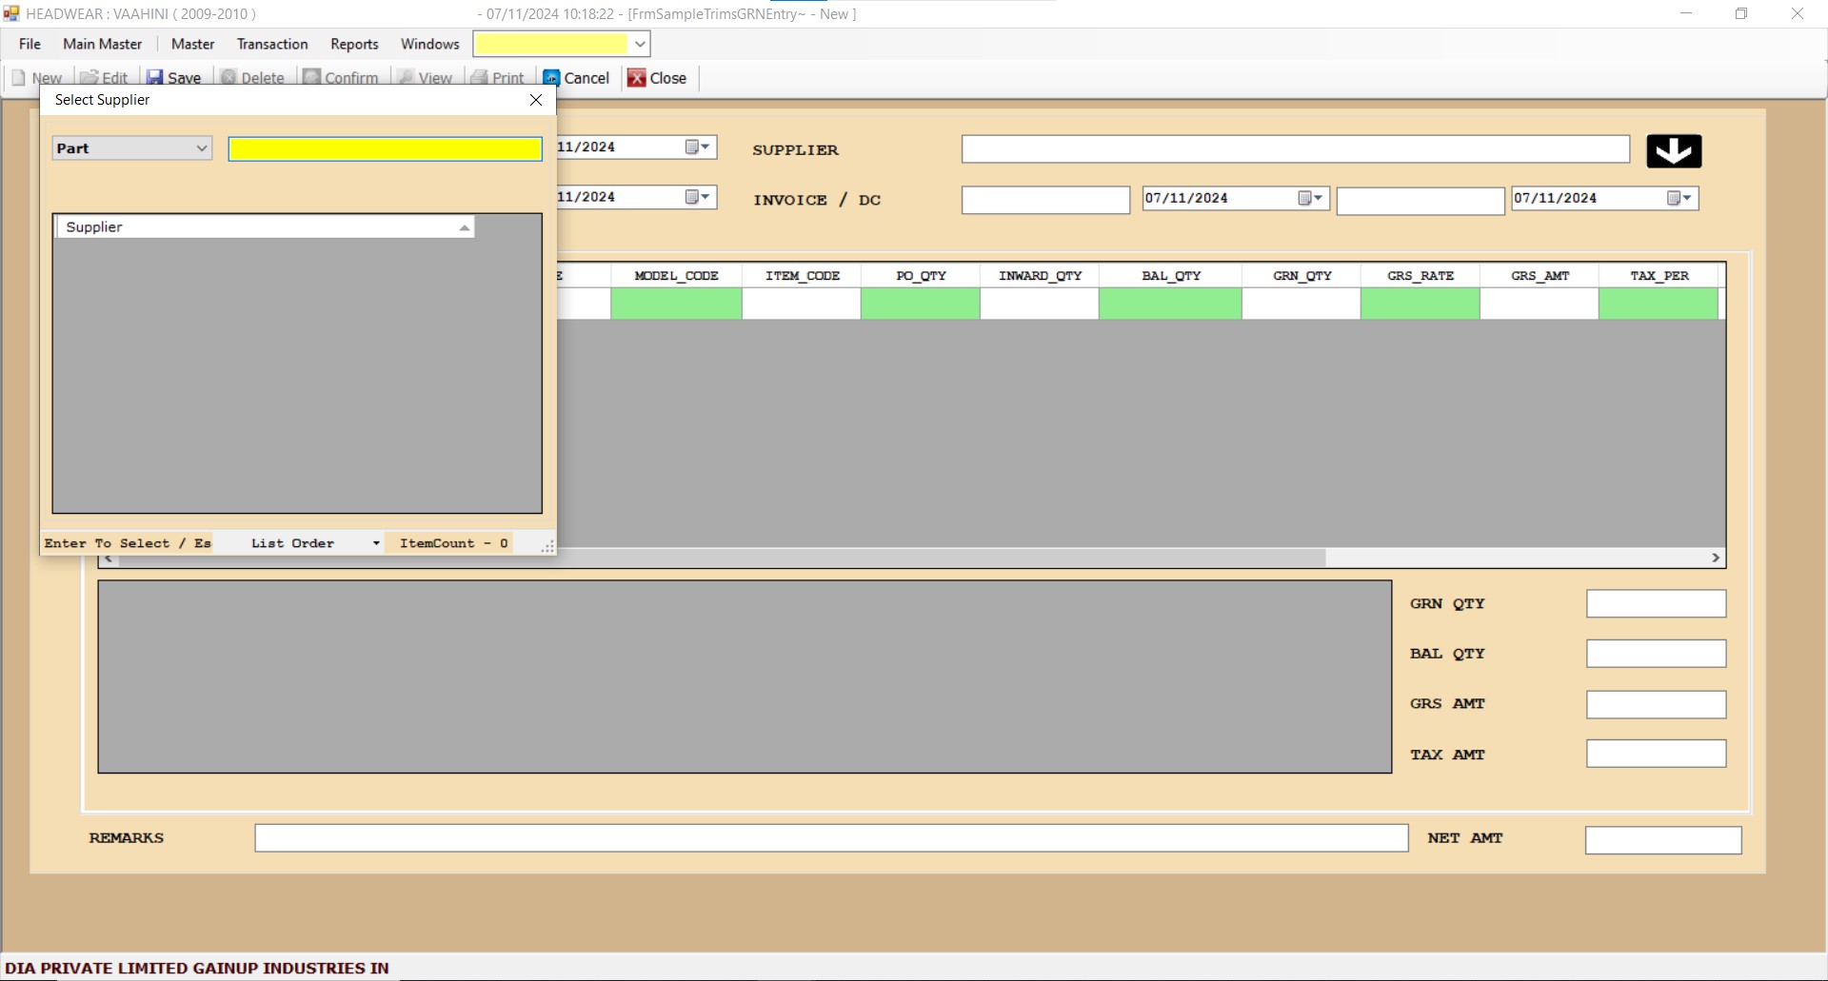
Task: Click the Save toolbar icon
Action: [x=154, y=78]
